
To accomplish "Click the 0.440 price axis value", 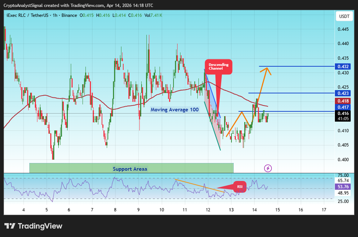I will (x=343, y=44).
